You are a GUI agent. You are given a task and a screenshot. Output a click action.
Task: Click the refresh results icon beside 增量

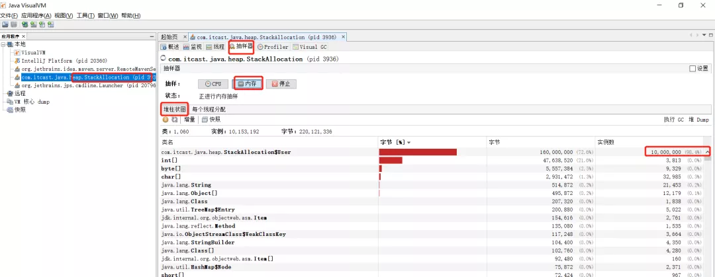174,120
